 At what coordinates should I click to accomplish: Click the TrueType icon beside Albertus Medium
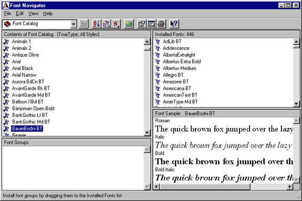(158, 68)
